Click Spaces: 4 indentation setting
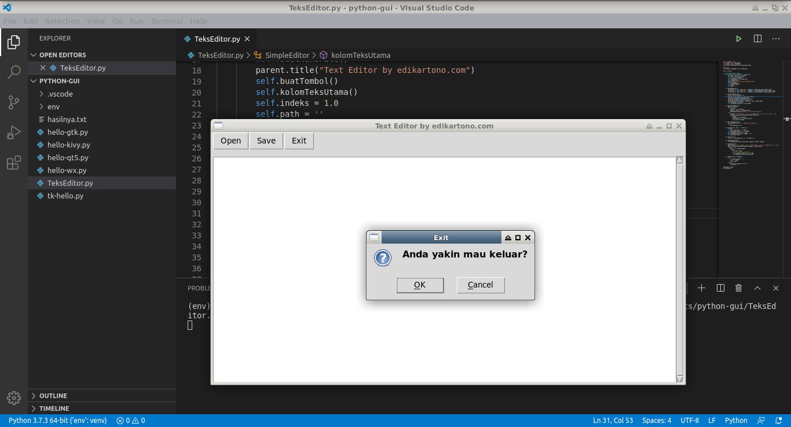Viewport: 791px width, 427px height. point(657,421)
